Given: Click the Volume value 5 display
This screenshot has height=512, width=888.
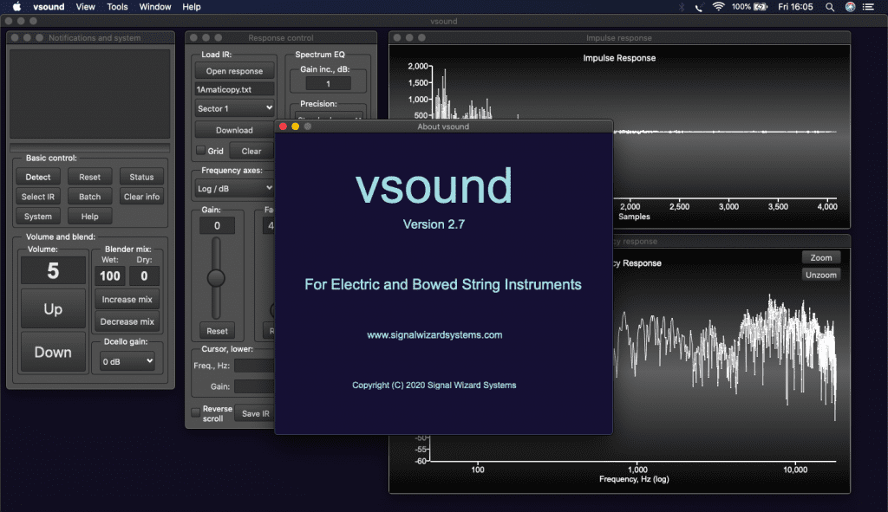Looking at the screenshot, I should 53,271.
